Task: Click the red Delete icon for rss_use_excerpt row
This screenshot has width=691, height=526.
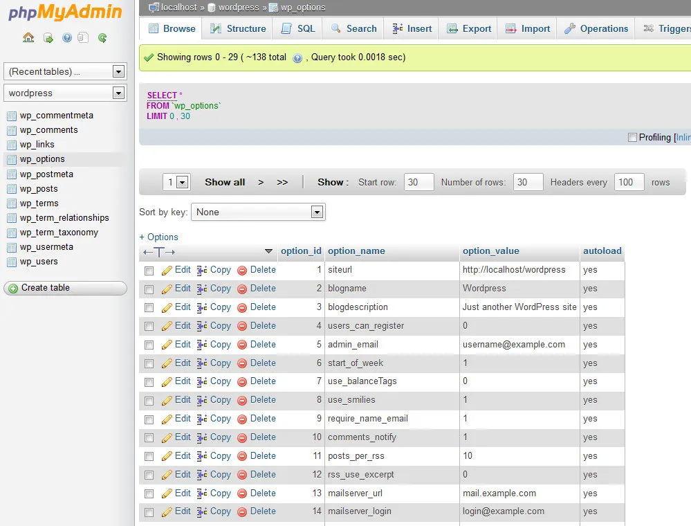Action: 242,475
